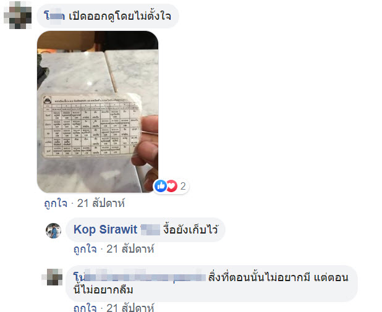Open the blurred name in the bottom comment
Viewport: 382px width, 312px height.
click(140, 277)
